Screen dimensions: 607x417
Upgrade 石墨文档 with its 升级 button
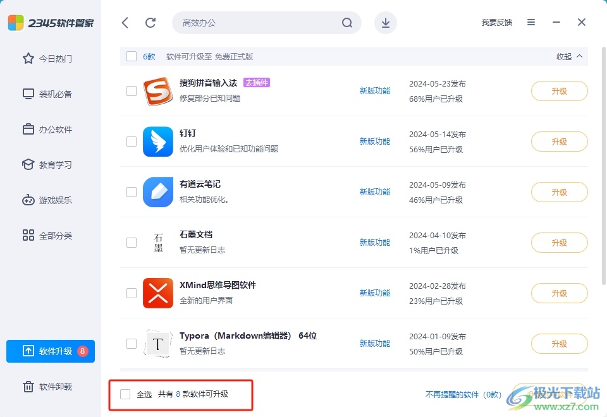click(559, 243)
